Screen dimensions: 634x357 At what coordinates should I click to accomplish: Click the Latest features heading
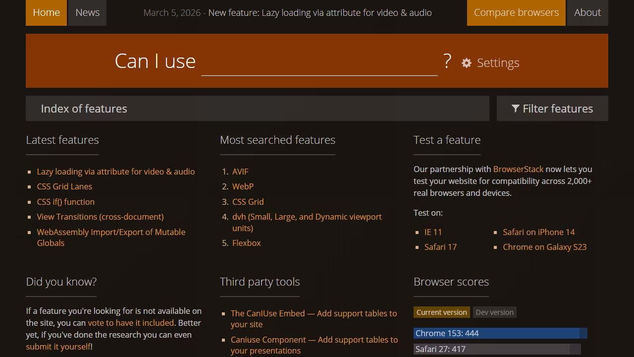[x=62, y=140]
